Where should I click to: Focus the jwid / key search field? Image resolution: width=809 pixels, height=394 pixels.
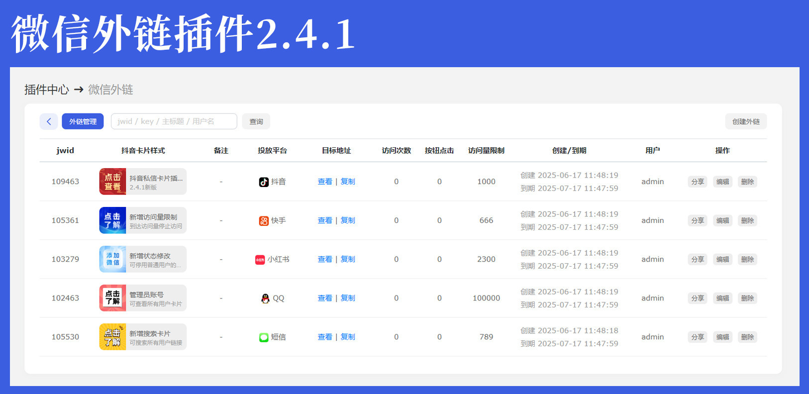[x=174, y=121]
